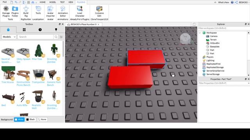Open the Localization Tools icon

point(38,10)
